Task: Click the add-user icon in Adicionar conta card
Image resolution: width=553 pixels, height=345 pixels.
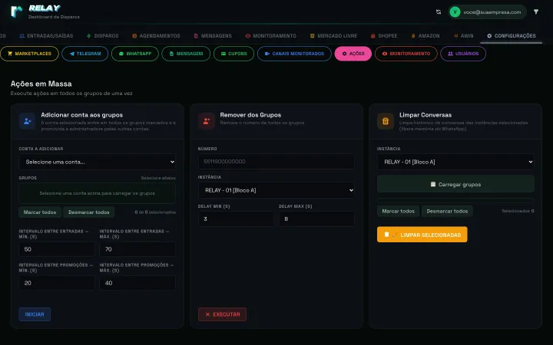Action: click(27, 121)
